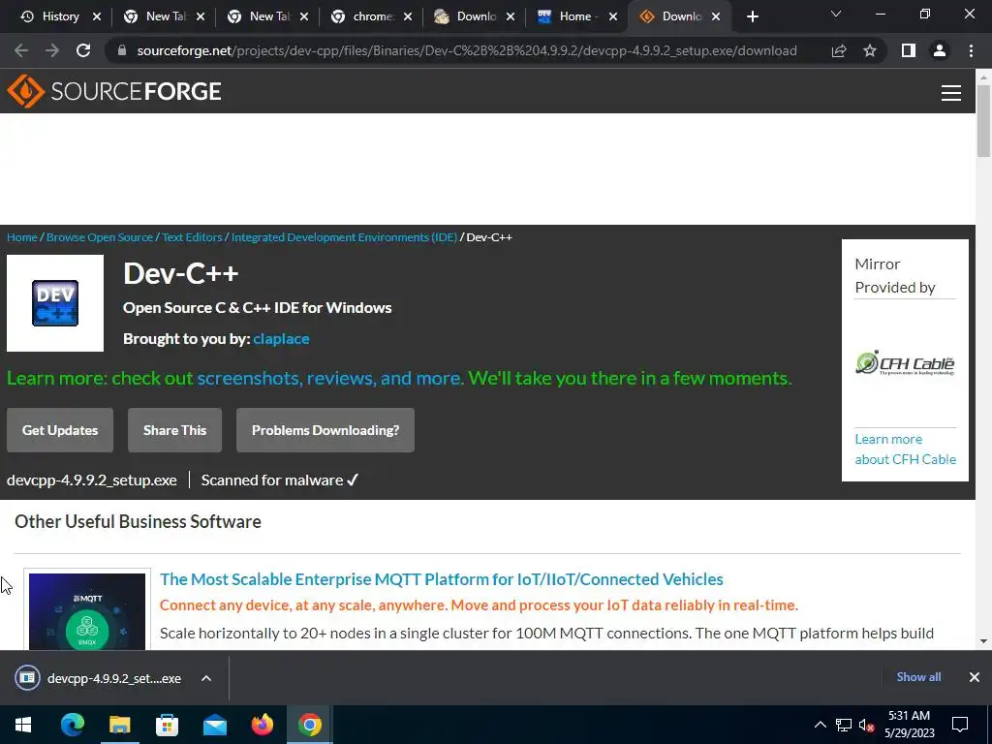Open Mail app from taskbar
Image resolution: width=992 pixels, height=744 pixels.
[x=214, y=725]
